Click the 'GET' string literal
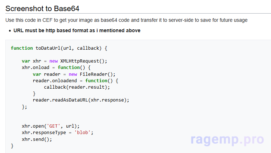The image size is (271, 153). (x=55, y=126)
